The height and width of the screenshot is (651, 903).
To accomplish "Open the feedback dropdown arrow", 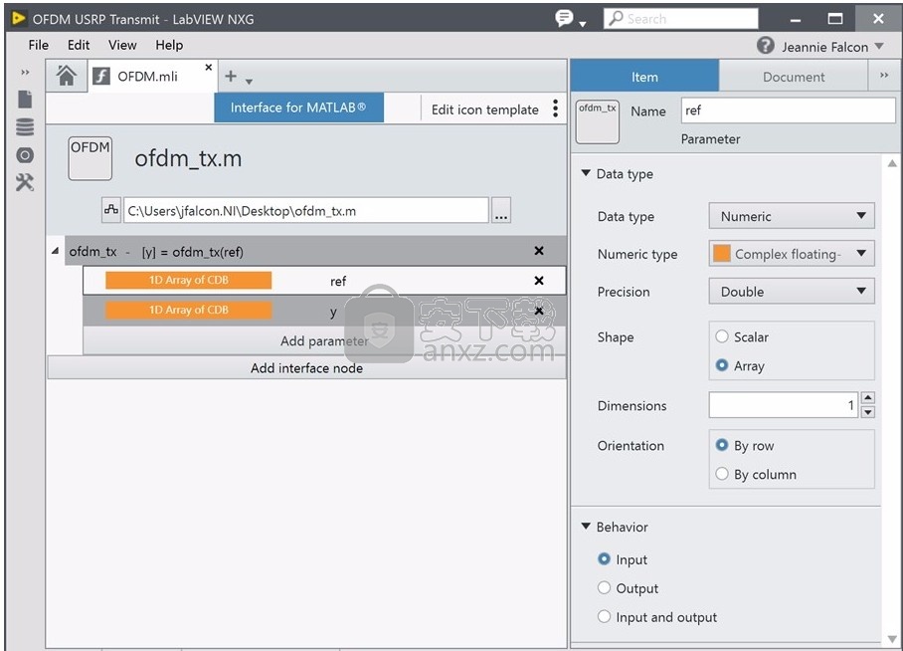I will tap(582, 24).
